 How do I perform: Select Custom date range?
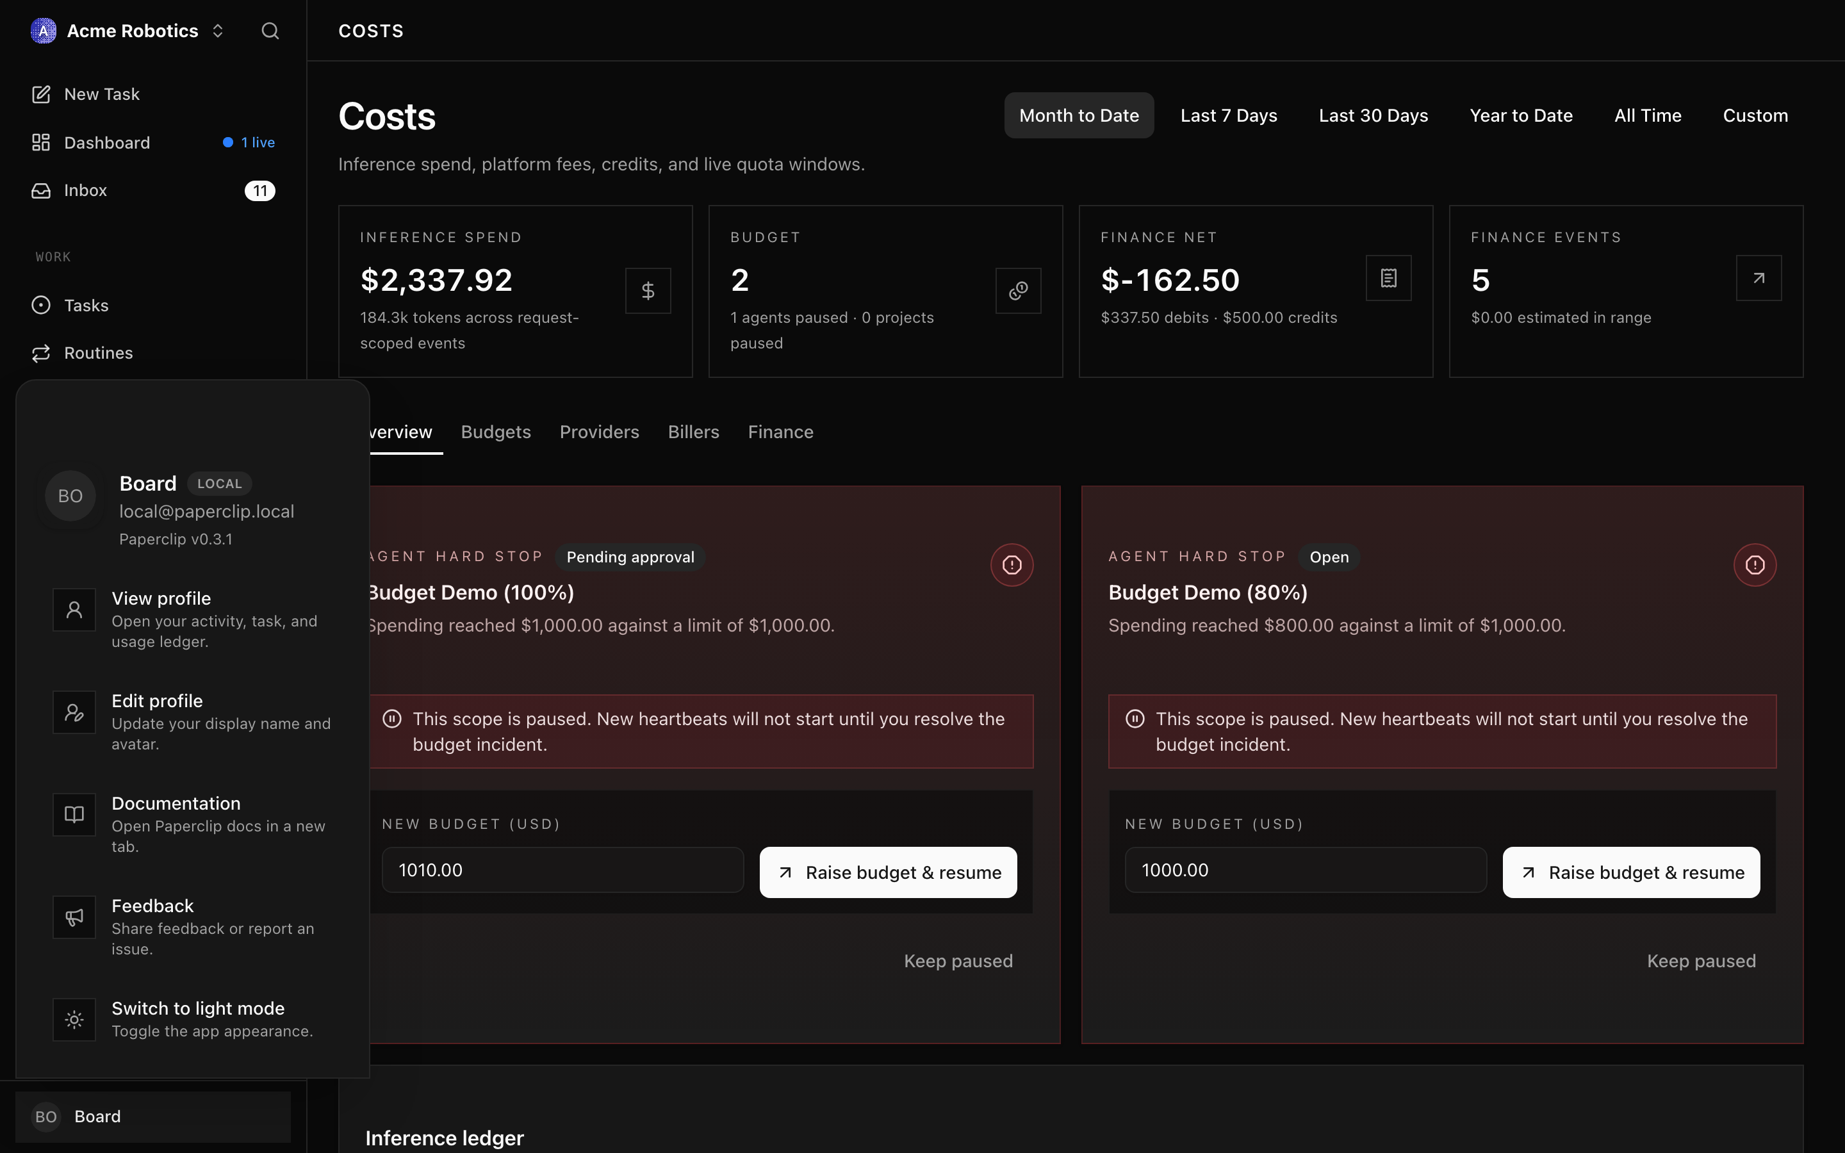tap(1755, 115)
